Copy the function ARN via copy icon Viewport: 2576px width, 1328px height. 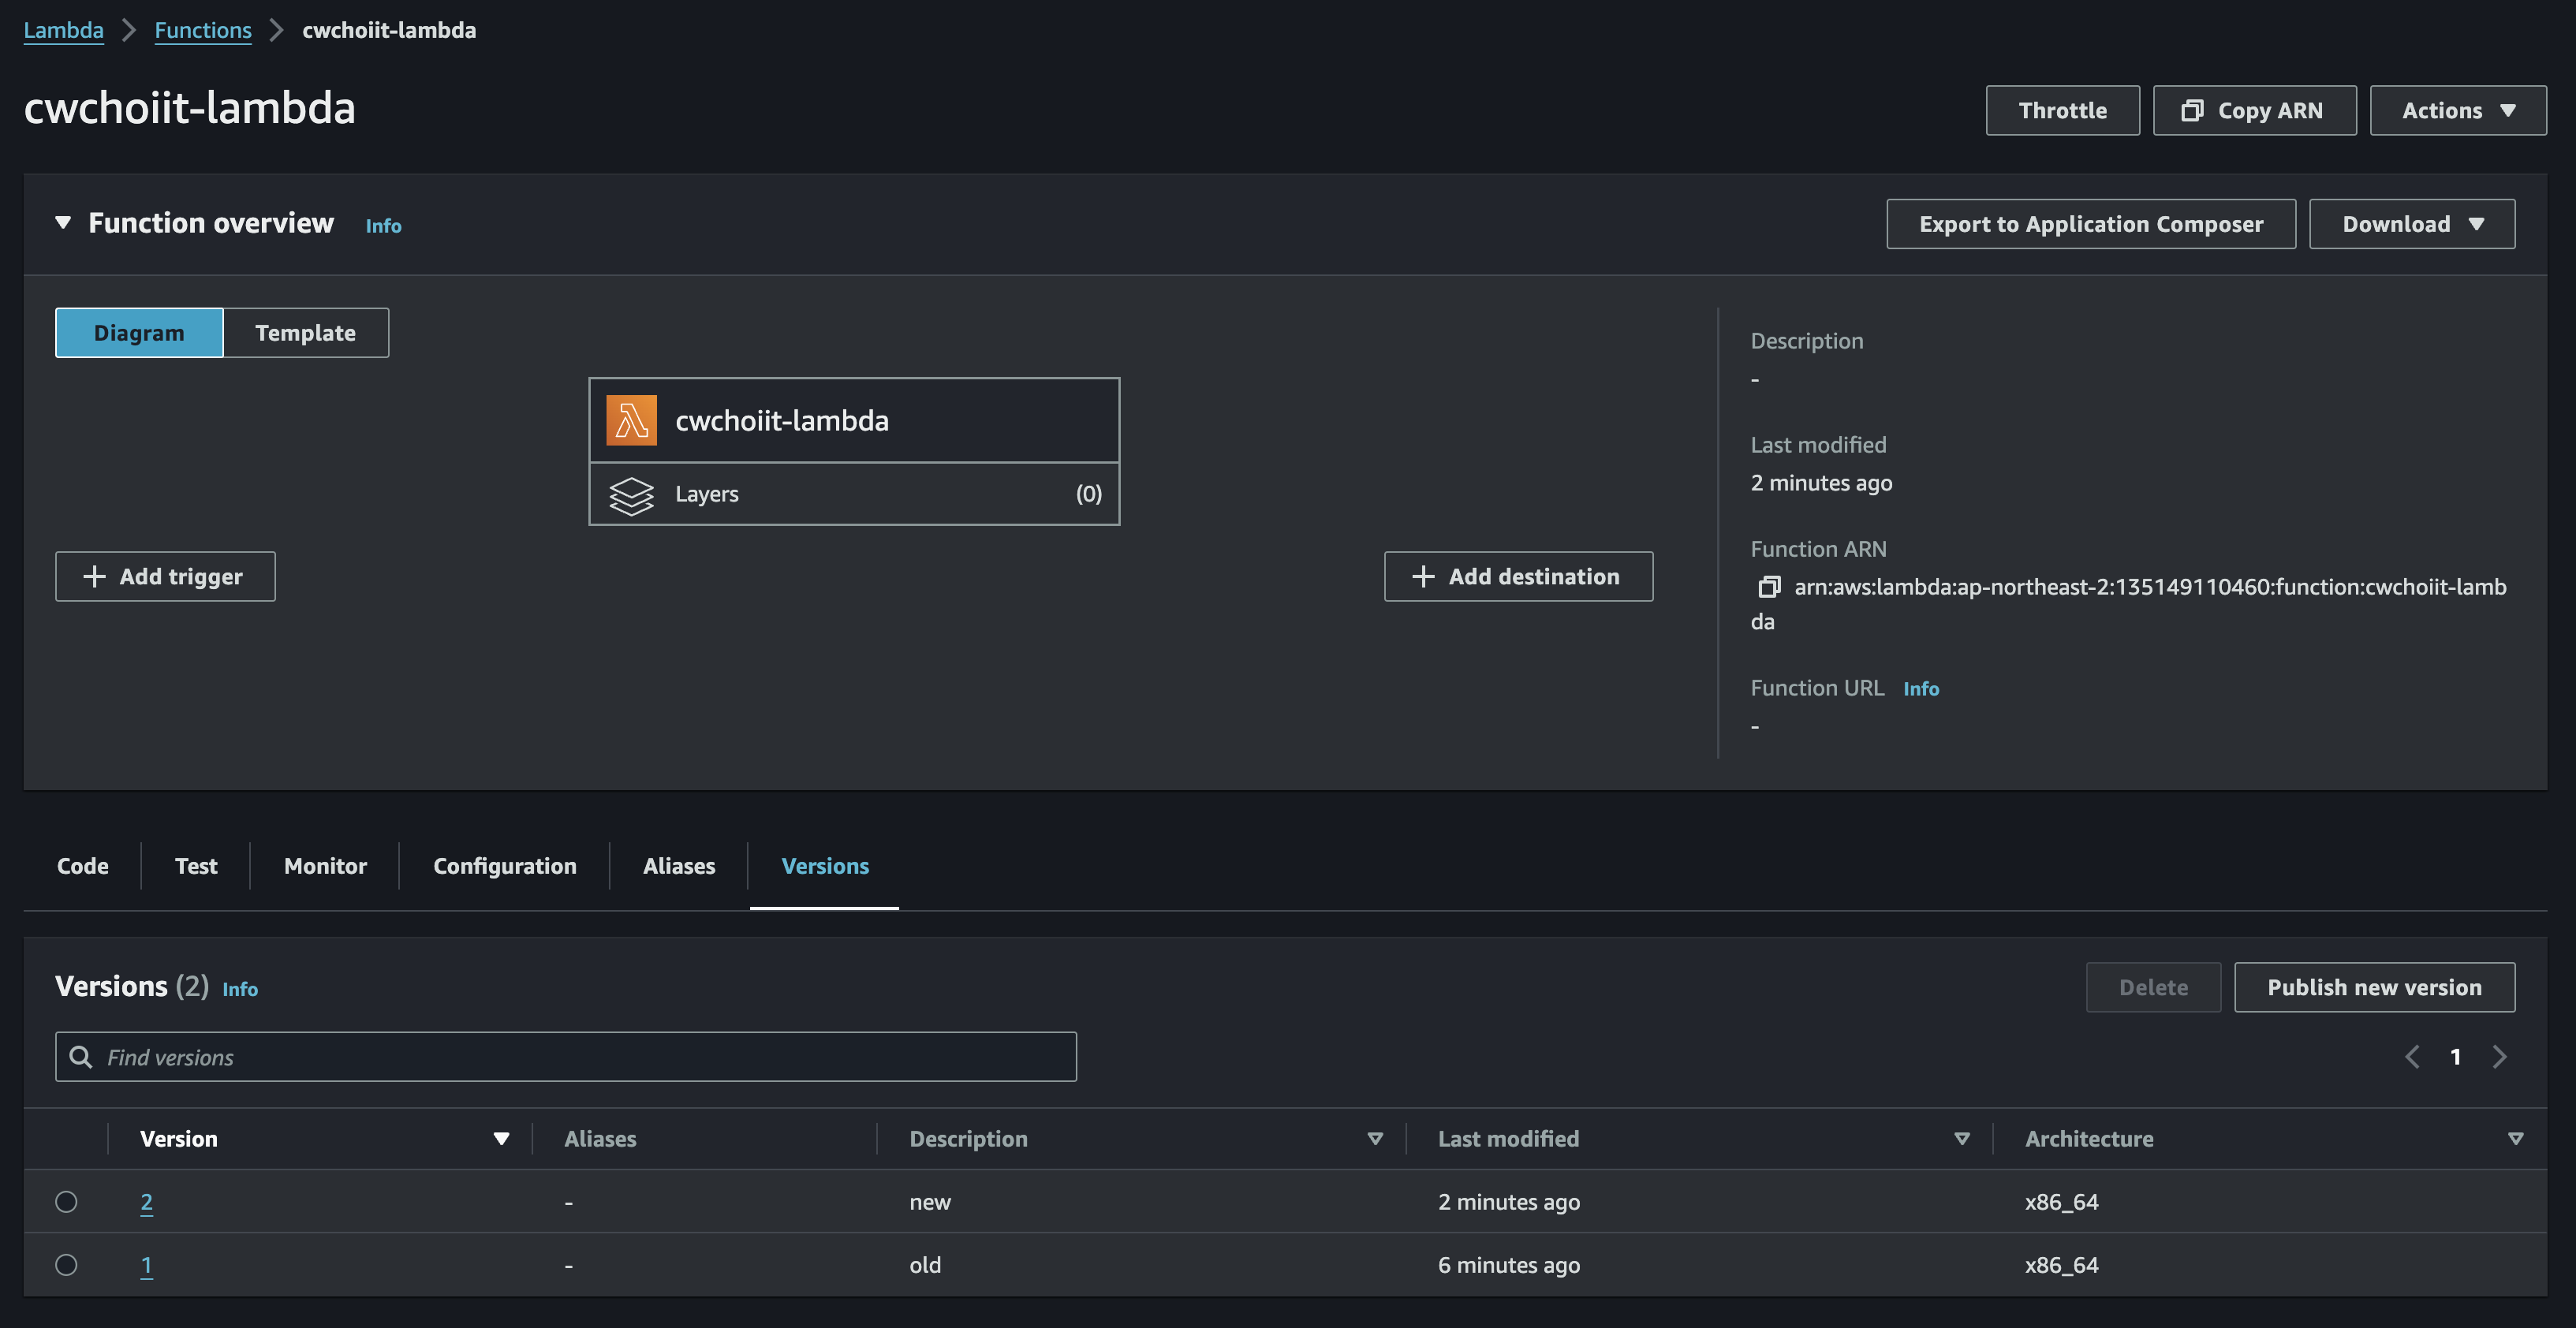click(1769, 587)
